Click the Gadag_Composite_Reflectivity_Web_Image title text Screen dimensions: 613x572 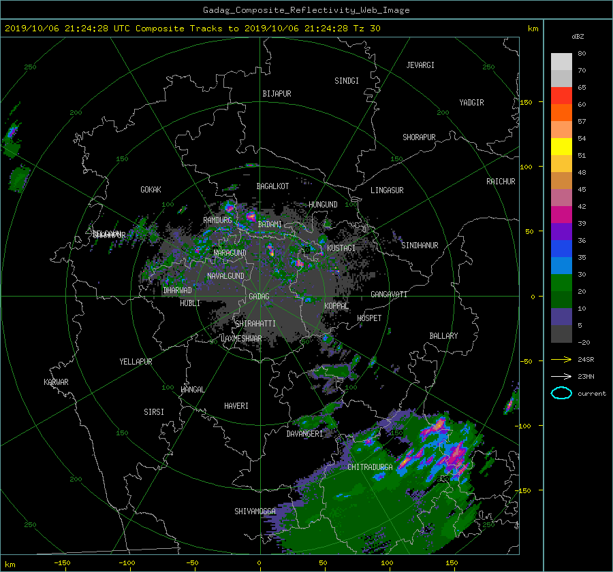coord(306,10)
